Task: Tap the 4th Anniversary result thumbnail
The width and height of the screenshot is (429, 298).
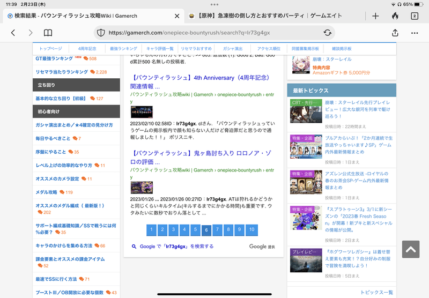Action: pyautogui.click(x=142, y=112)
